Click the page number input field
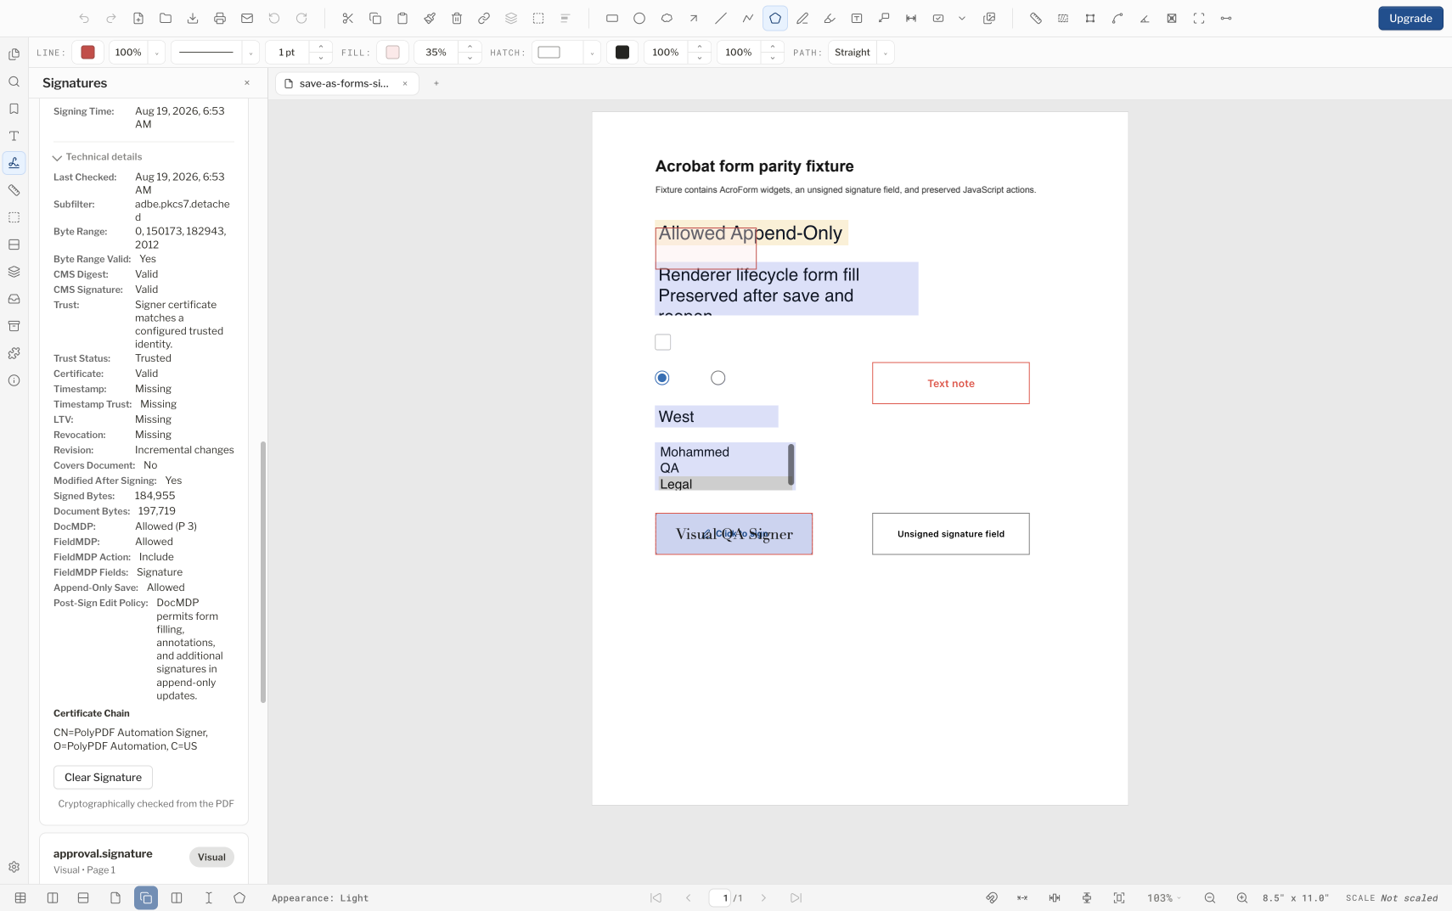1452x911 pixels. coord(720,897)
